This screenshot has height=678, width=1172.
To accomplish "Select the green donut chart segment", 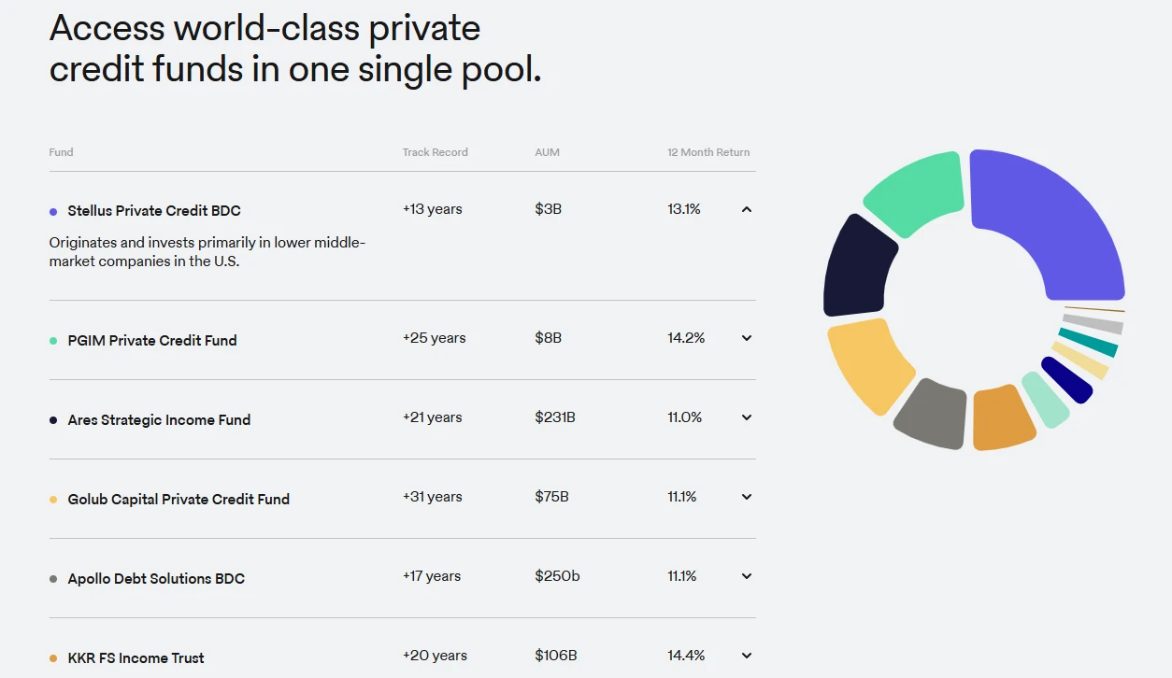I will pos(916,191).
